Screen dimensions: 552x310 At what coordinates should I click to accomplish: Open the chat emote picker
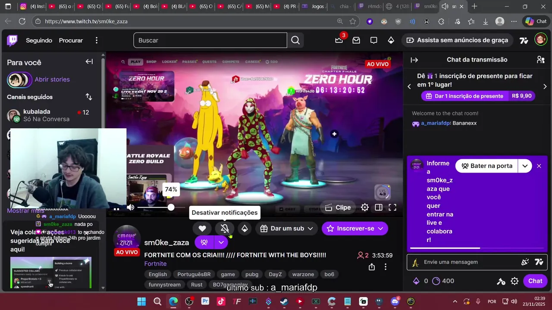tap(525, 262)
